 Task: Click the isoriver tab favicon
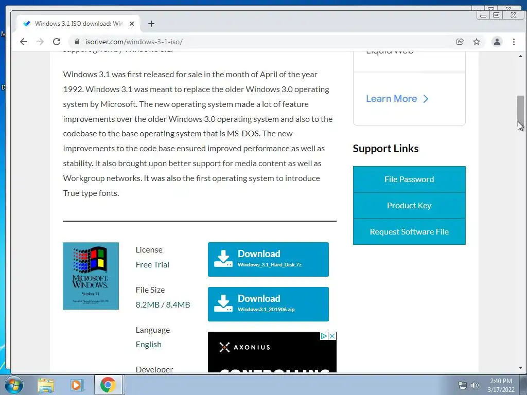(x=27, y=24)
